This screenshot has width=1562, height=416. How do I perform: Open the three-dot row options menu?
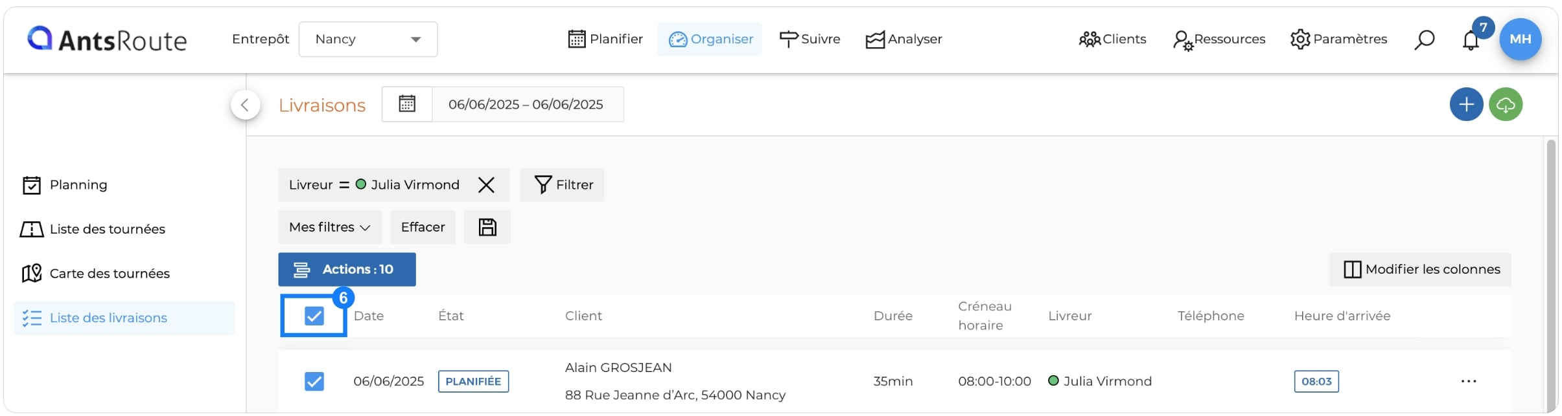(1469, 382)
